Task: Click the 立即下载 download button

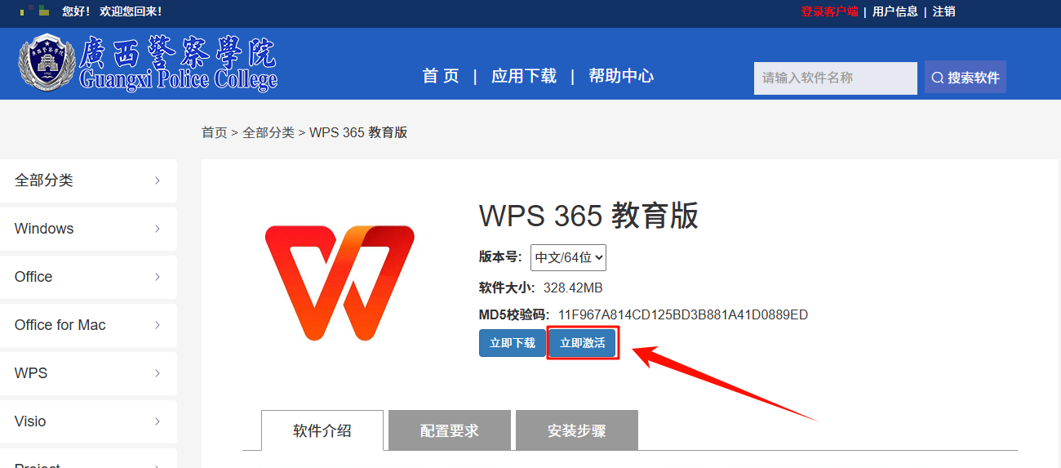Action: coord(512,343)
